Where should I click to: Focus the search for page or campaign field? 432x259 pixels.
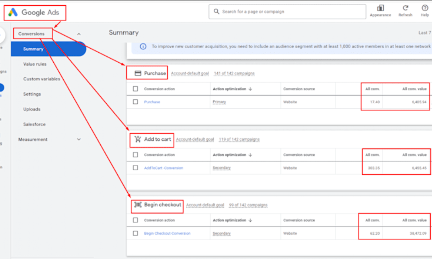coord(292,12)
